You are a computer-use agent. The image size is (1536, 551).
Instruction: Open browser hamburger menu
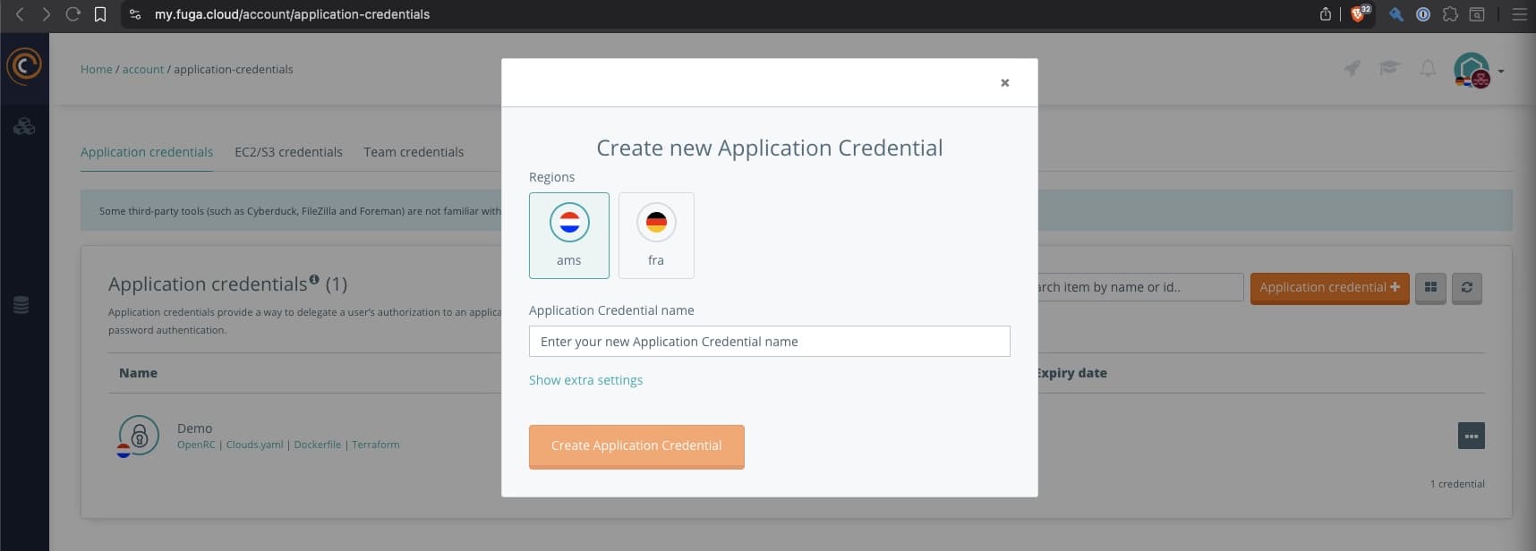tap(1519, 14)
